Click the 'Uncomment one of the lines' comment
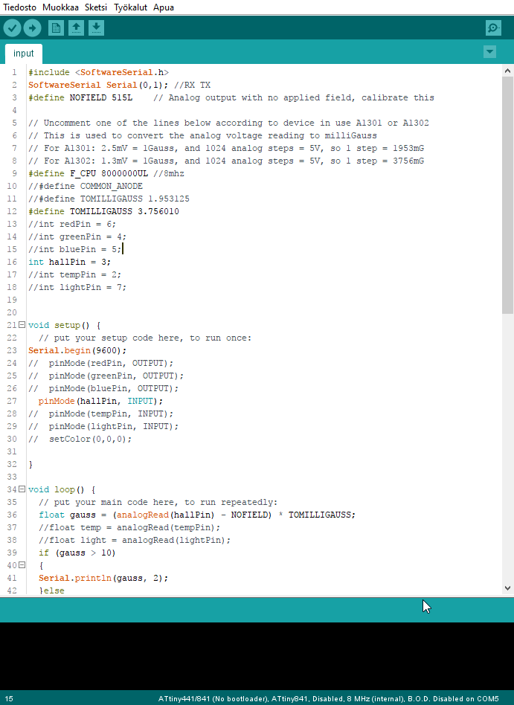This screenshot has height=705, width=514. [x=228, y=123]
